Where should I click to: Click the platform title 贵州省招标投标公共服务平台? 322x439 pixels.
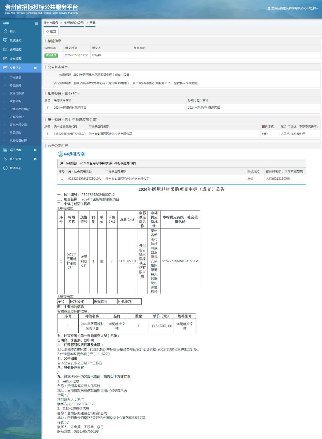tap(42, 7)
